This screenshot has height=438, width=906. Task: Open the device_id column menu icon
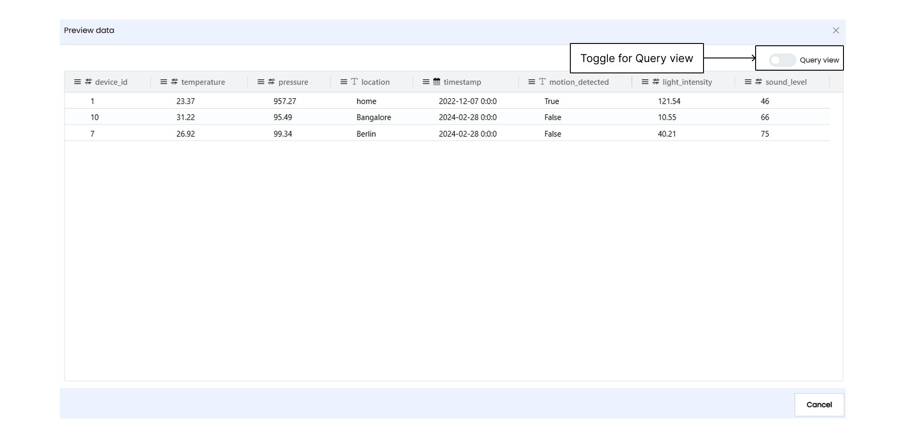tap(77, 82)
